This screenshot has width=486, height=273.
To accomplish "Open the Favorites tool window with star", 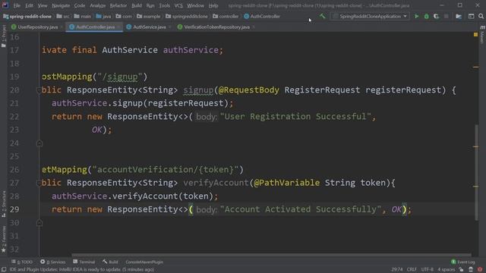I will tap(3, 239).
